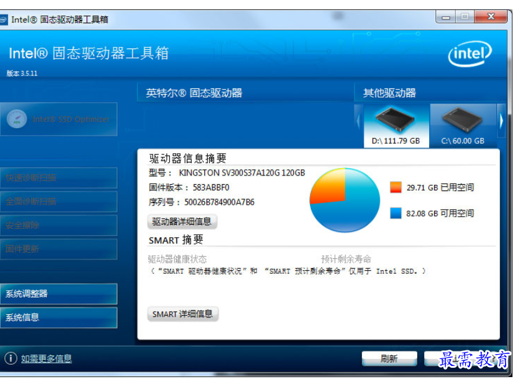The width and height of the screenshot is (515, 379).
Task: Click the 刷新 refresh button
Action: click(x=389, y=358)
